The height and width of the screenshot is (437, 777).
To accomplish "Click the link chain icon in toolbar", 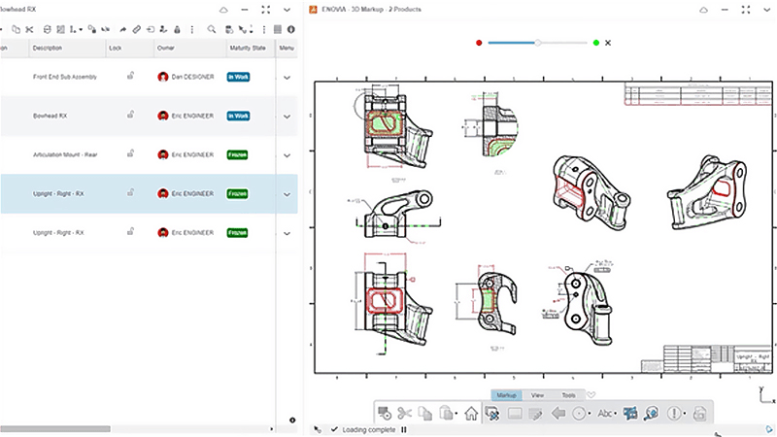I will tap(137, 29).
